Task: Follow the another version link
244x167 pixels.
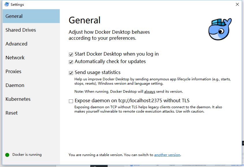Action: point(167,155)
